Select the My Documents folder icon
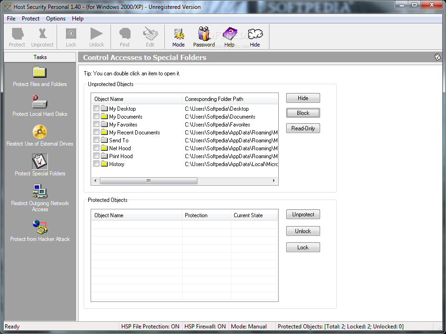The width and height of the screenshot is (446, 334). (x=105, y=116)
